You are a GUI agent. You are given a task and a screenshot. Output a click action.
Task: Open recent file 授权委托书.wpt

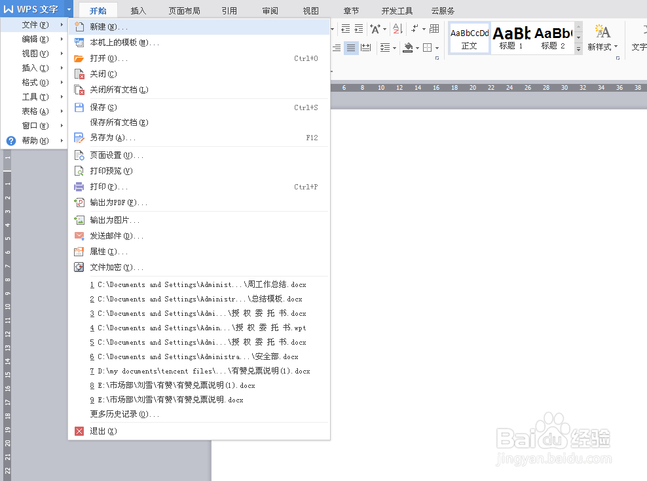pyautogui.click(x=199, y=328)
